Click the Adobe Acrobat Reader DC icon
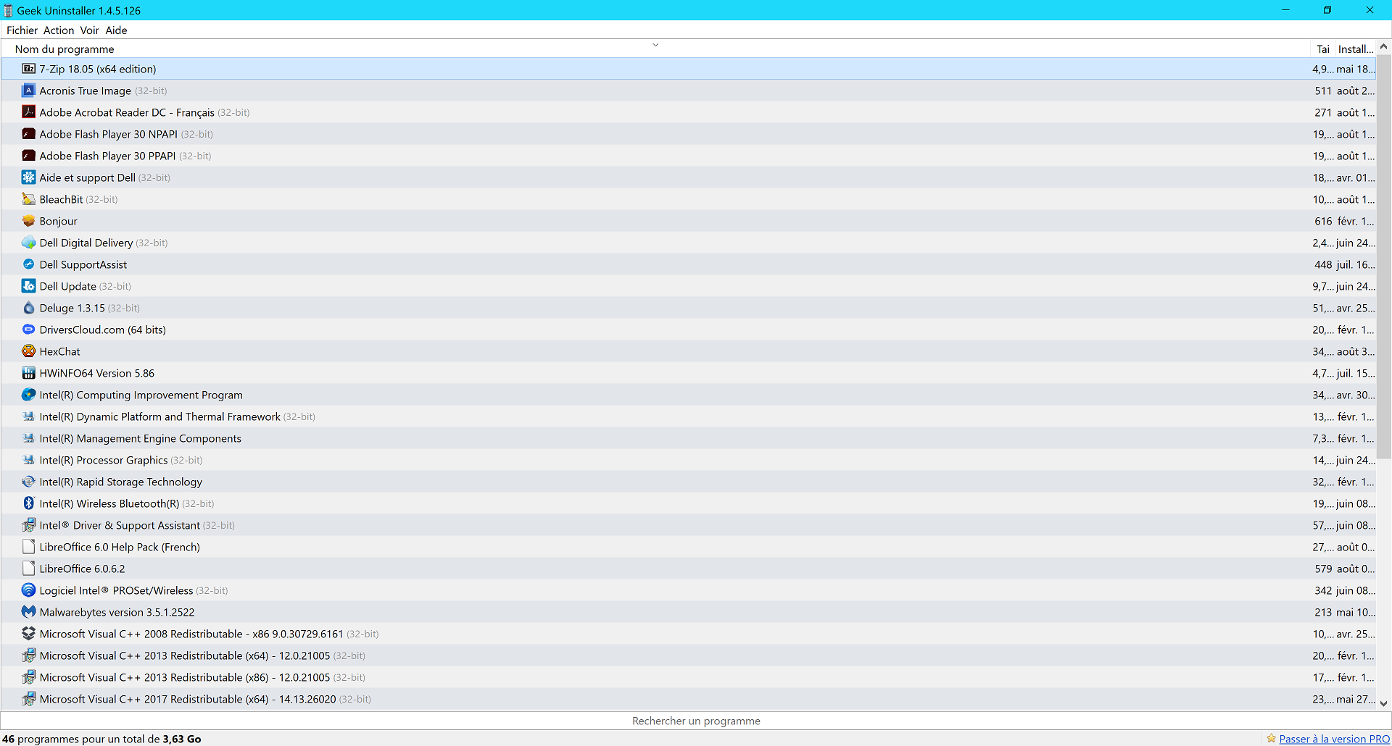This screenshot has height=746, width=1392. coord(28,112)
